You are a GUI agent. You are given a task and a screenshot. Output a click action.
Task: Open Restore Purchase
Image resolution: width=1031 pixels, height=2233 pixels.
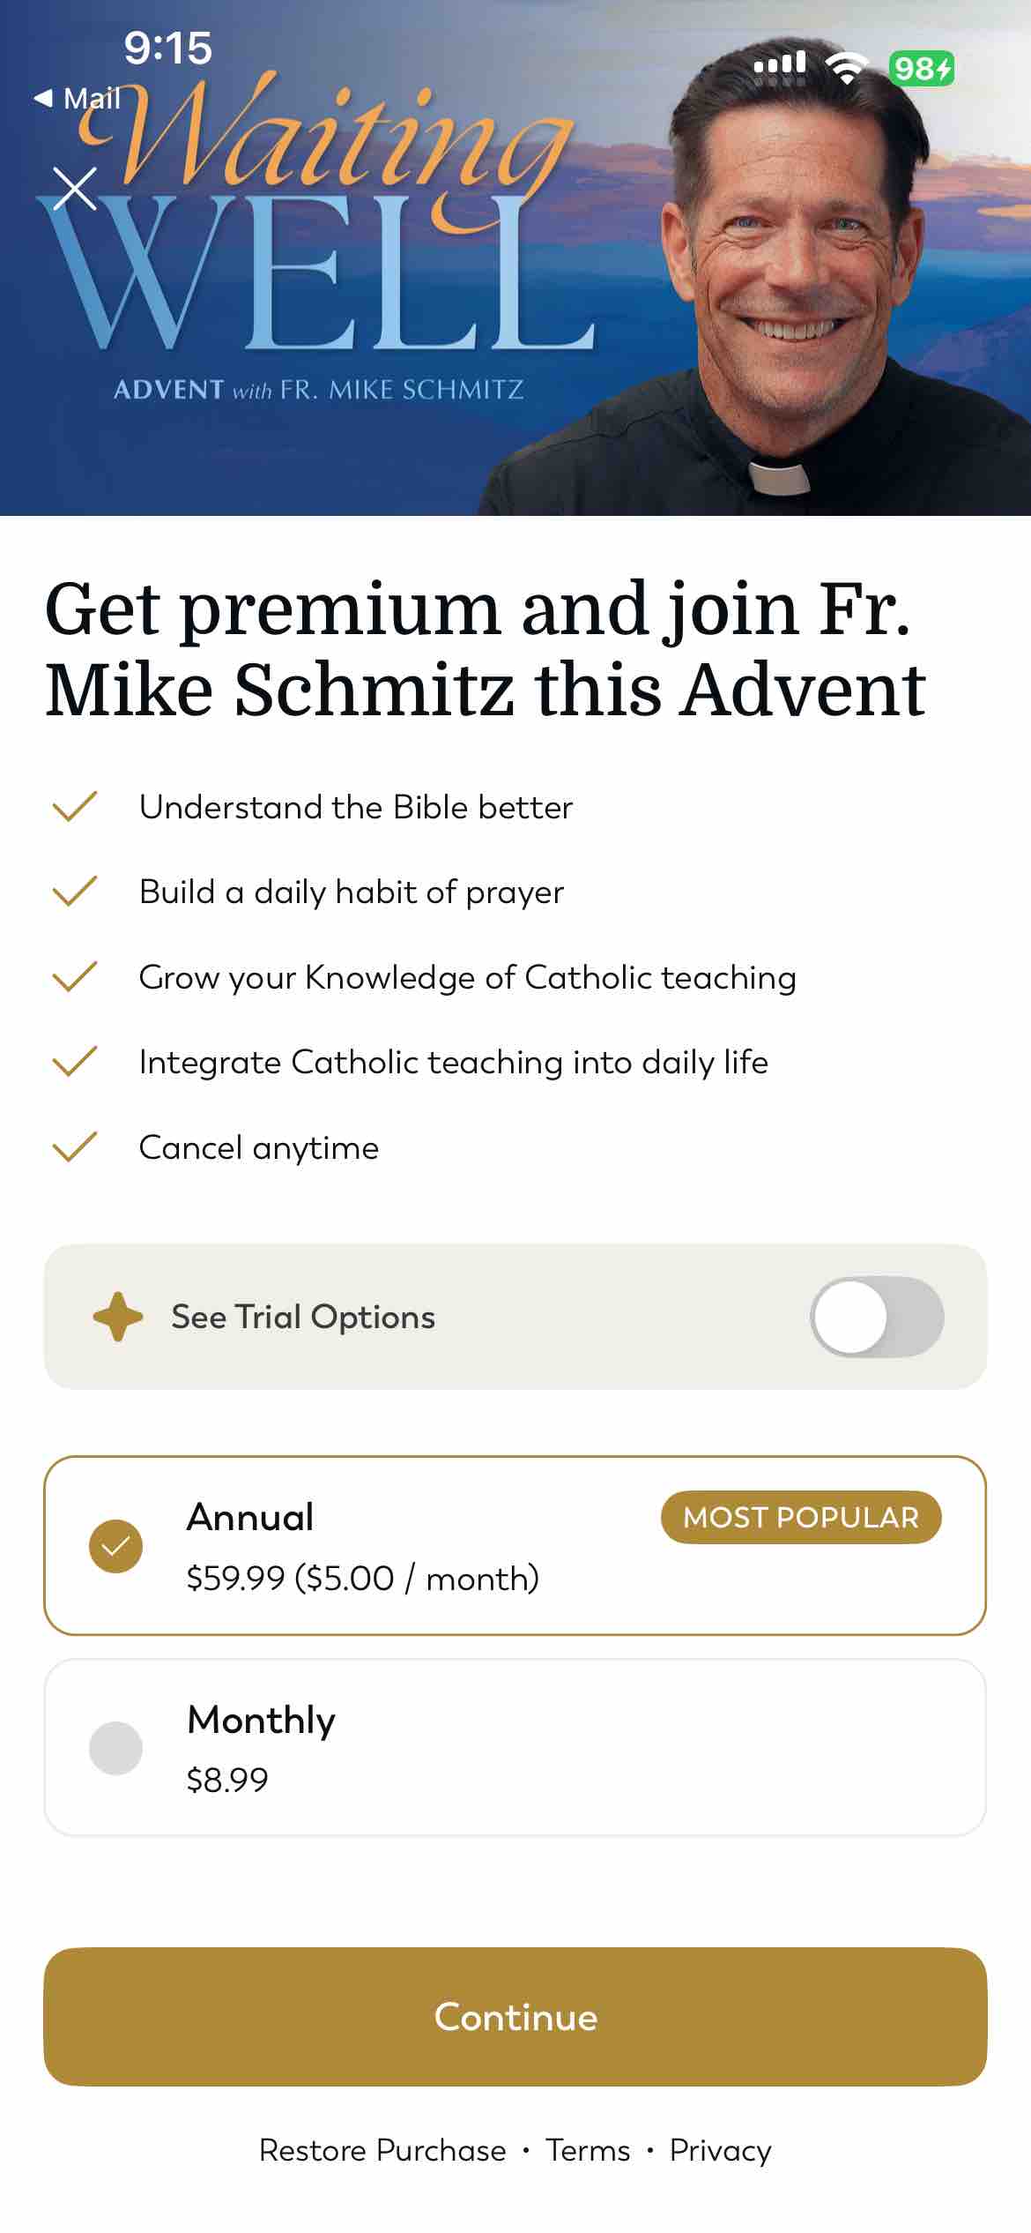(x=381, y=2150)
